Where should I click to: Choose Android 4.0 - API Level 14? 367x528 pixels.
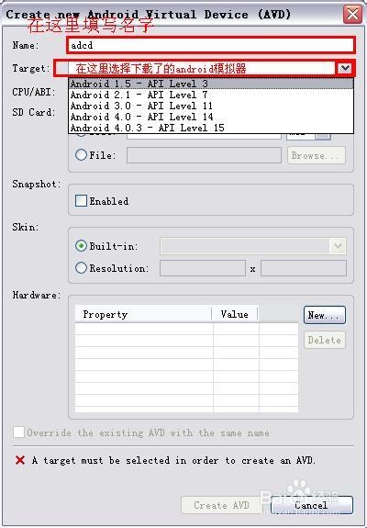pos(211,117)
